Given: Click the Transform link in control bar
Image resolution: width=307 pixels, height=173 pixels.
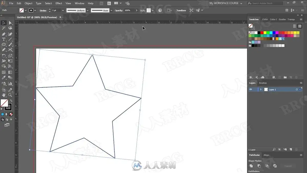Looking at the screenshot, I should [181, 10].
